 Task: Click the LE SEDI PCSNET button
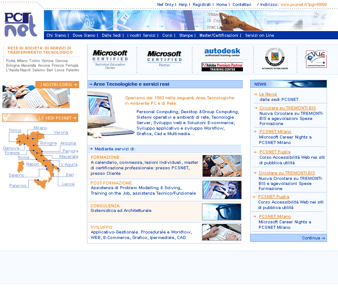(x=40, y=118)
